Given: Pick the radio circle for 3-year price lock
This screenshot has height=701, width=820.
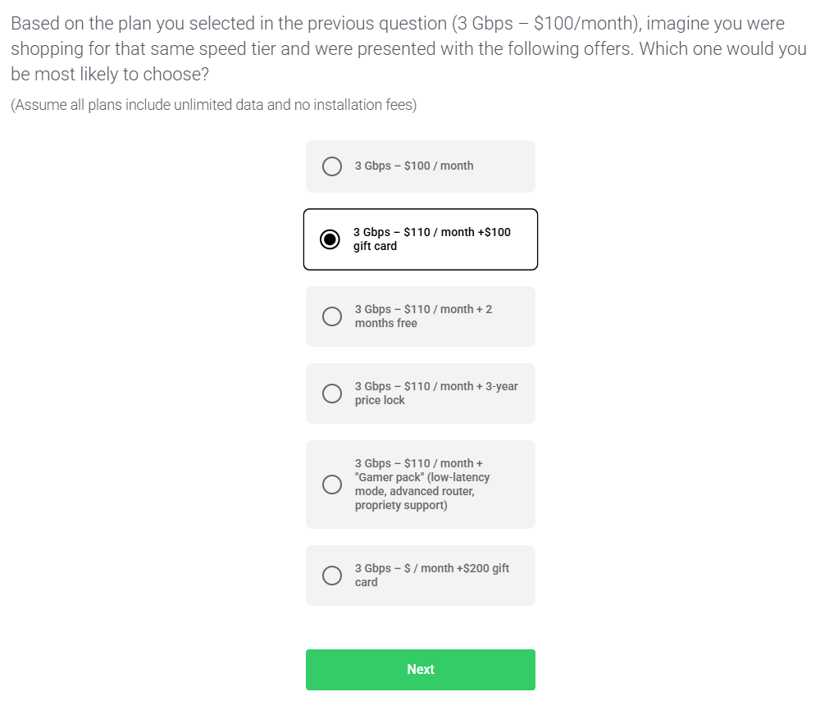Looking at the screenshot, I should 331,394.
